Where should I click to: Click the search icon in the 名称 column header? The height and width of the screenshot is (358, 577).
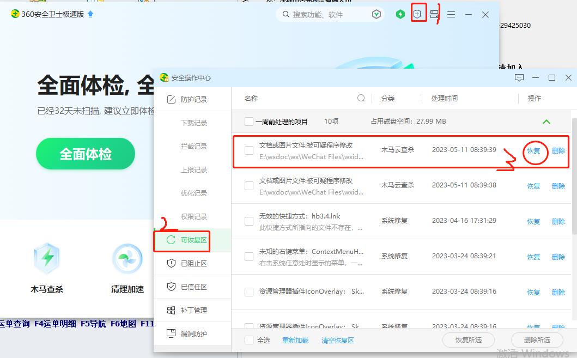[361, 98]
